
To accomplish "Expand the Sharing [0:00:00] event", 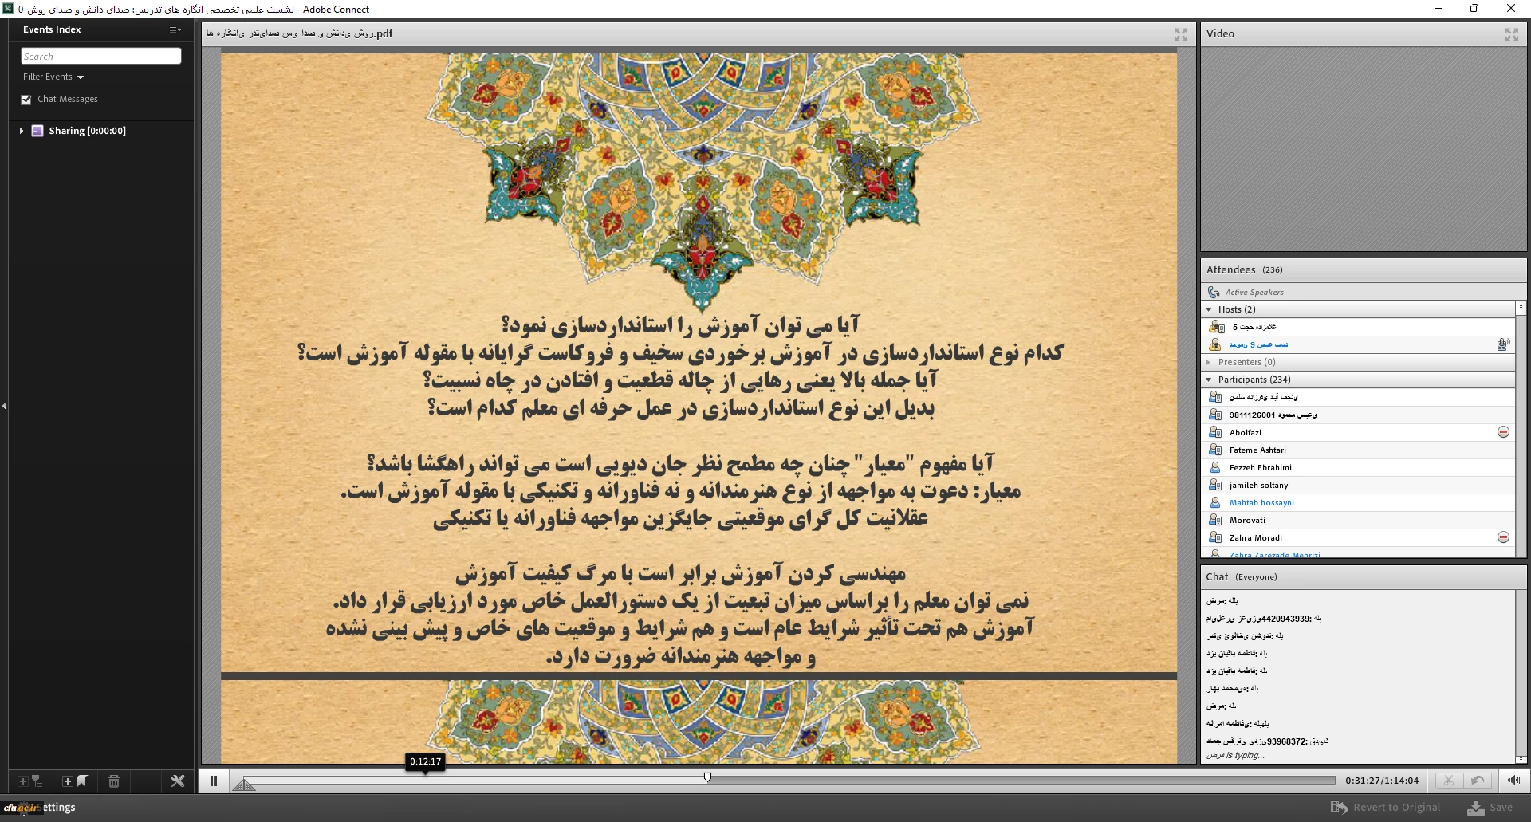I will 22,131.
